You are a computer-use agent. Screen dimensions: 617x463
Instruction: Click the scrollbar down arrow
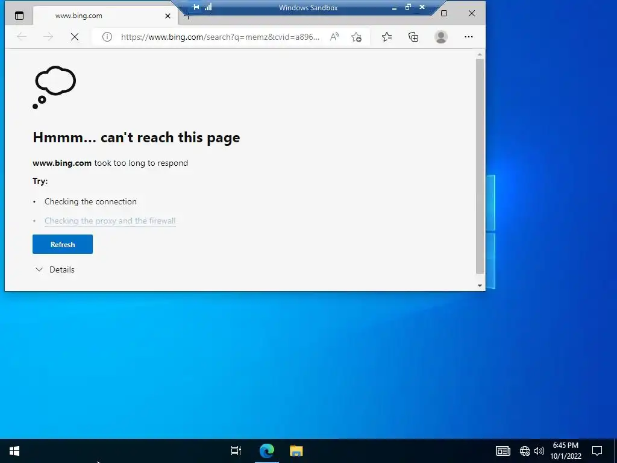click(x=480, y=286)
